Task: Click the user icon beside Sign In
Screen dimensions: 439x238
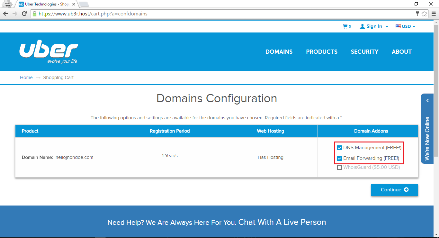Action: tap(362, 26)
